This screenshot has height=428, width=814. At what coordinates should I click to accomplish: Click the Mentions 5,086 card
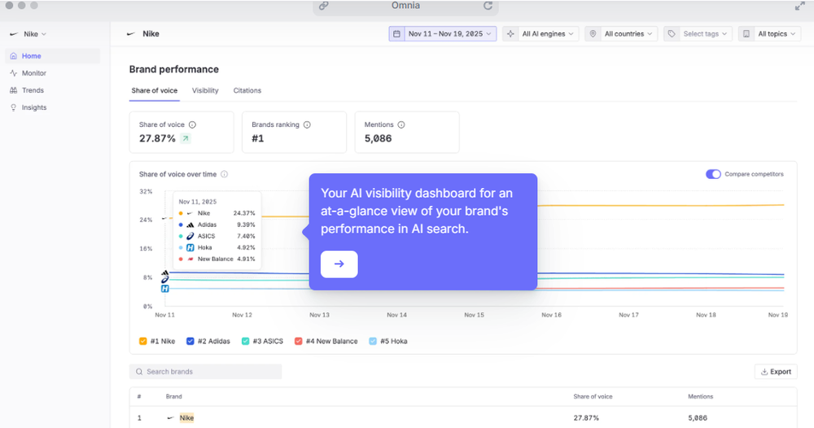[x=407, y=133]
